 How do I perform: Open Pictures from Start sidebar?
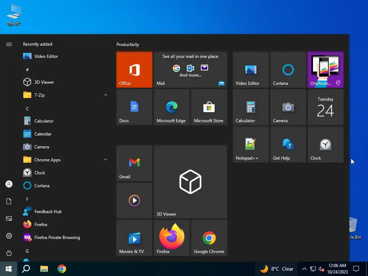click(9, 218)
